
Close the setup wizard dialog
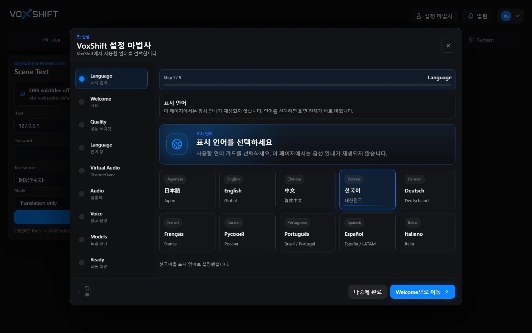(x=448, y=46)
